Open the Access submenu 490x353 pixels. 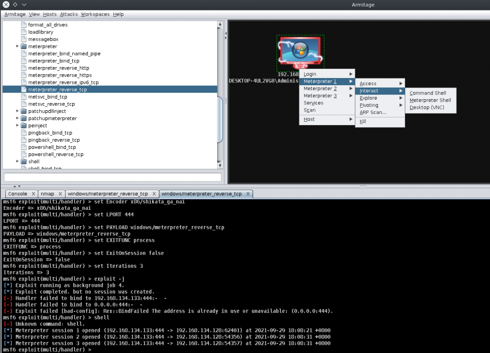(380, 83)
